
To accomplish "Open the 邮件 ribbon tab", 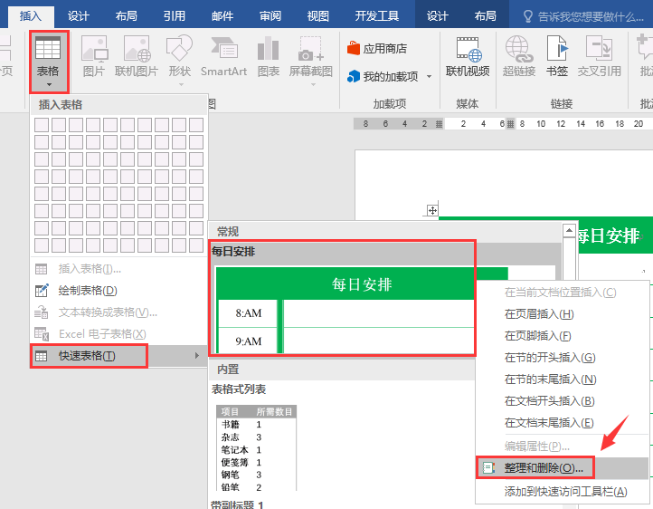I will [222, 16].
